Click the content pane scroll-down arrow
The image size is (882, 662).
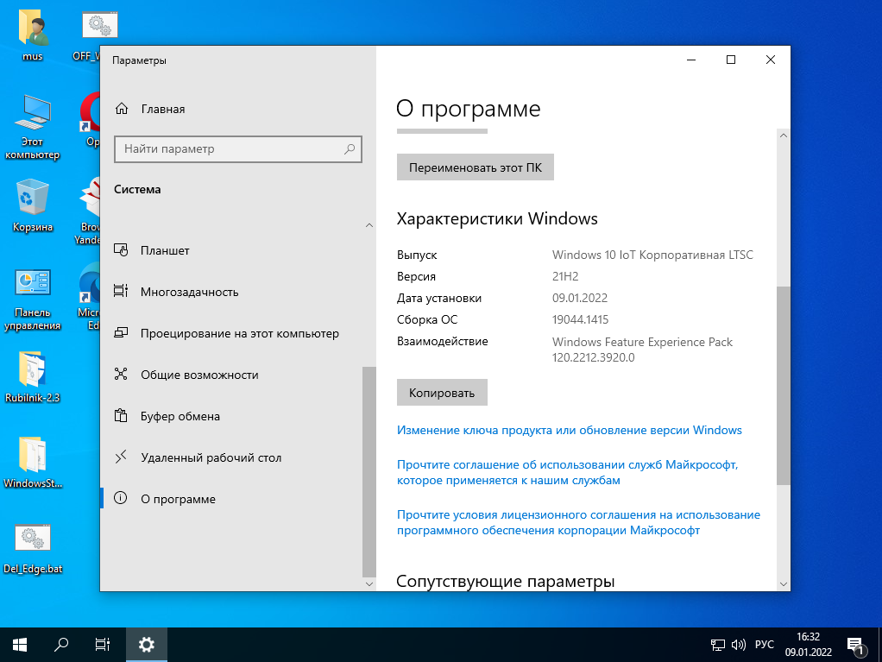point(783,583)
